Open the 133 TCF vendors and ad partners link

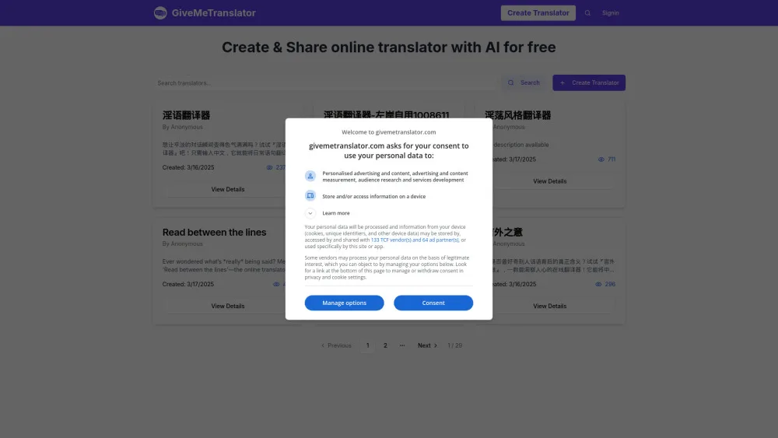point(415,240)
